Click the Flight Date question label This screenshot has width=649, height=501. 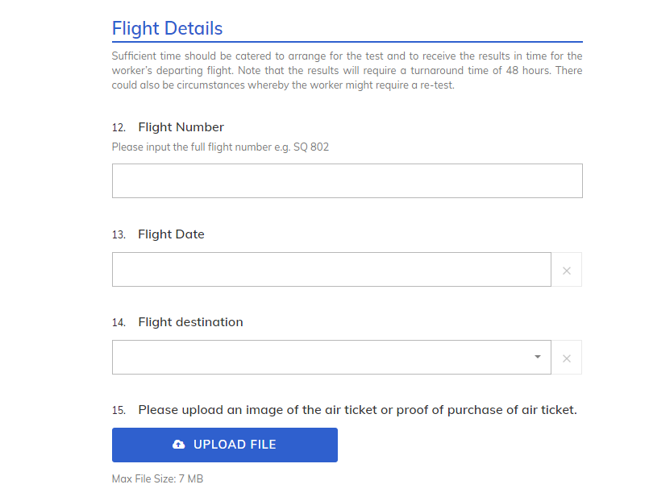(171, 234)
